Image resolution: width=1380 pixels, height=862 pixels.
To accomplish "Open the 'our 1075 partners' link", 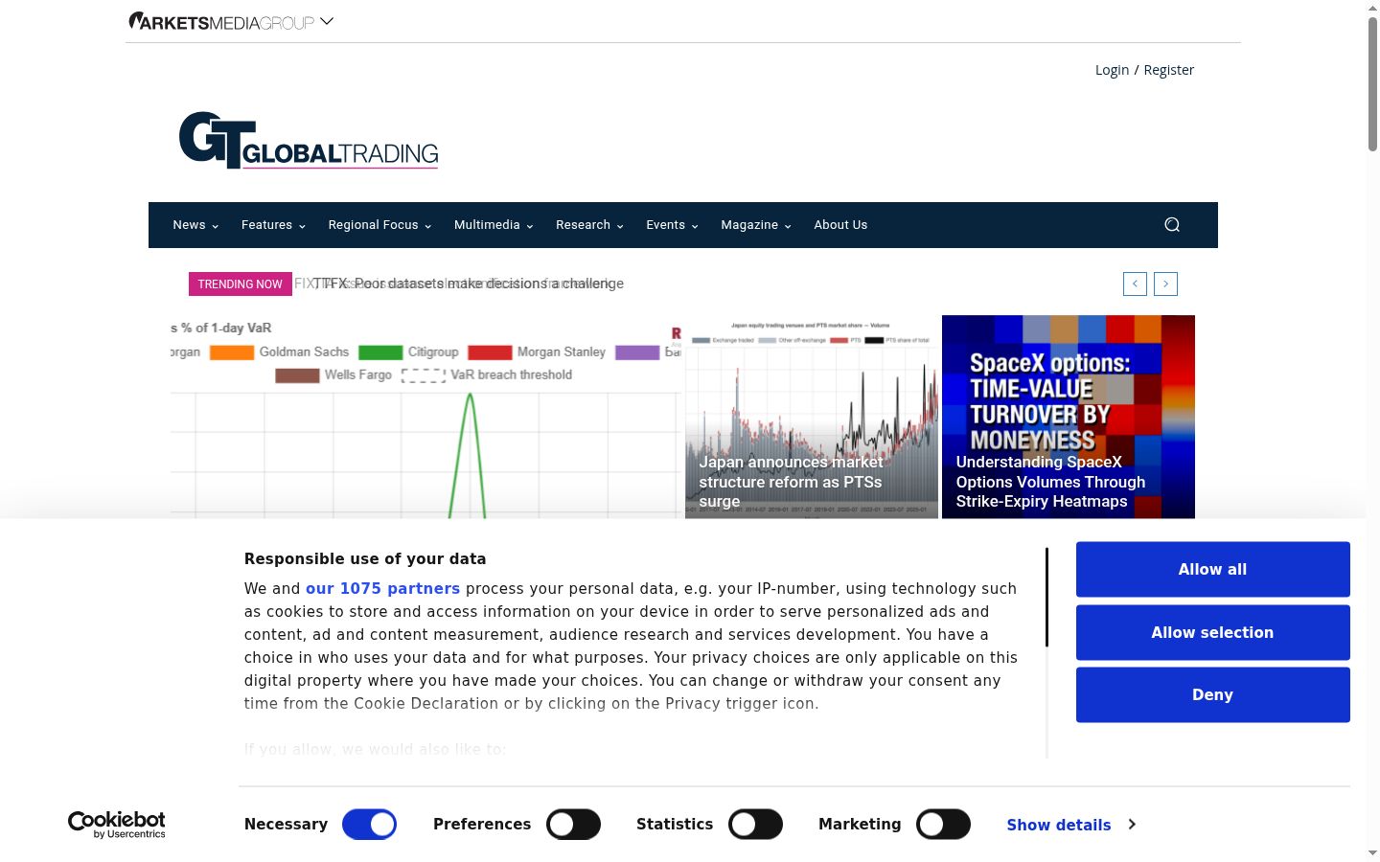I will (382, 589).
